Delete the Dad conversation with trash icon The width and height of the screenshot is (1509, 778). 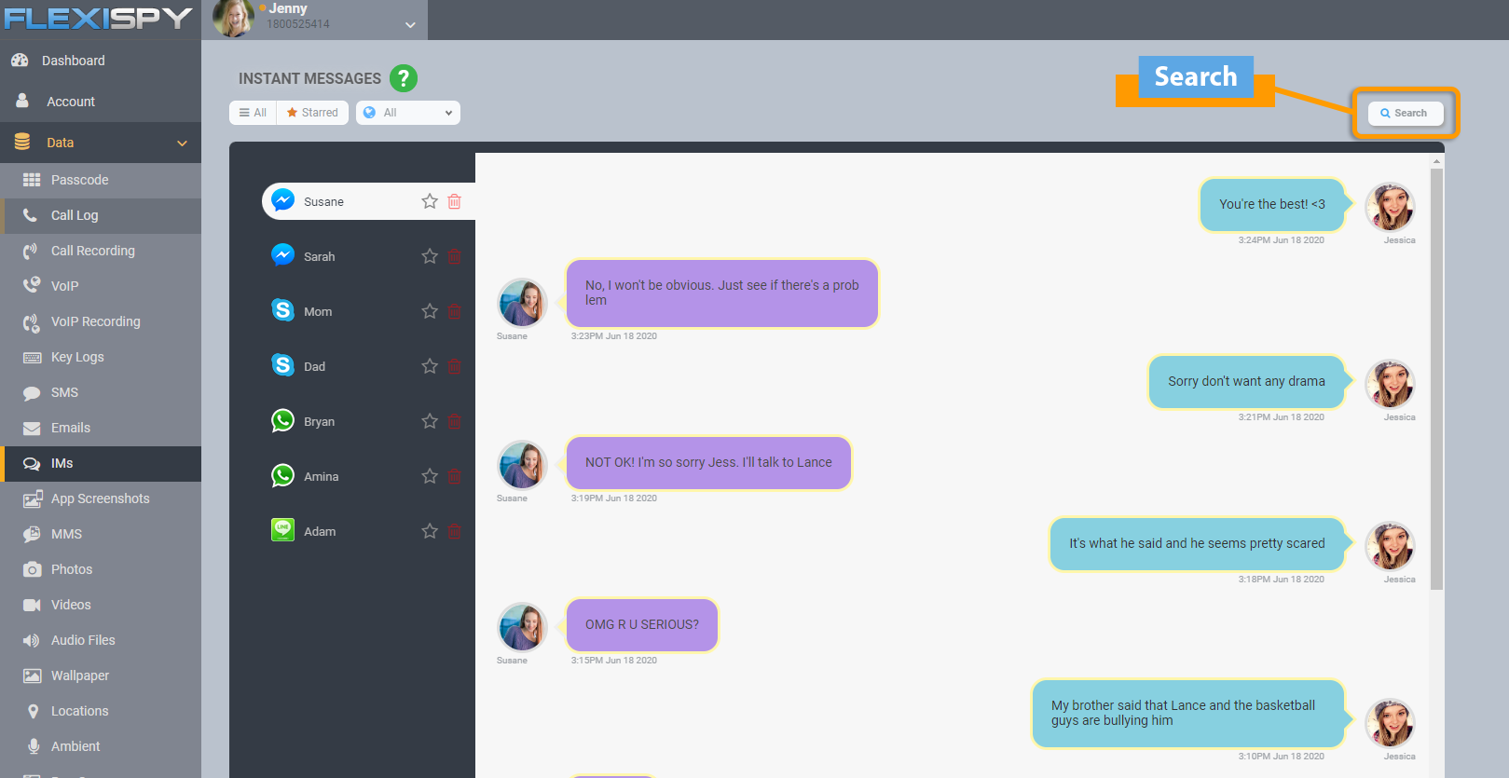pyautogui.click(x=455, y=366)
